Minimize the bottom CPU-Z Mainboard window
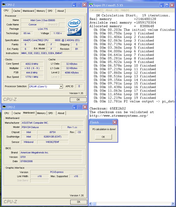The width and height of the screenshot is (176, 207). point(75,107)
